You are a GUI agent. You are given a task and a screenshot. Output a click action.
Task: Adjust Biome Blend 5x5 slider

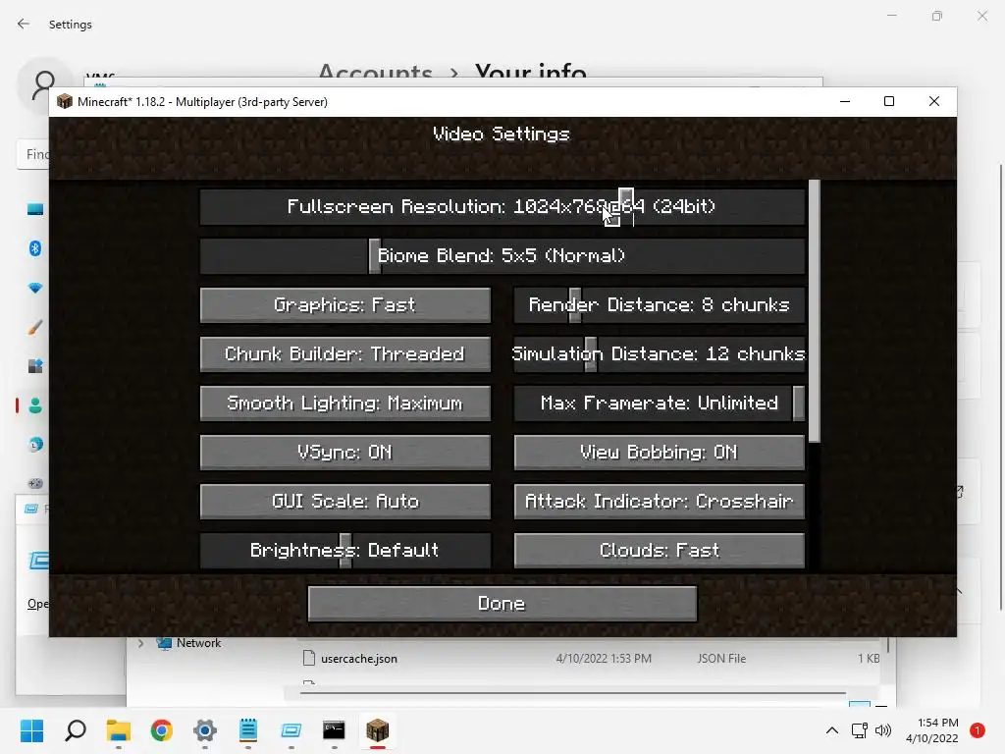[x=502, y=256]
